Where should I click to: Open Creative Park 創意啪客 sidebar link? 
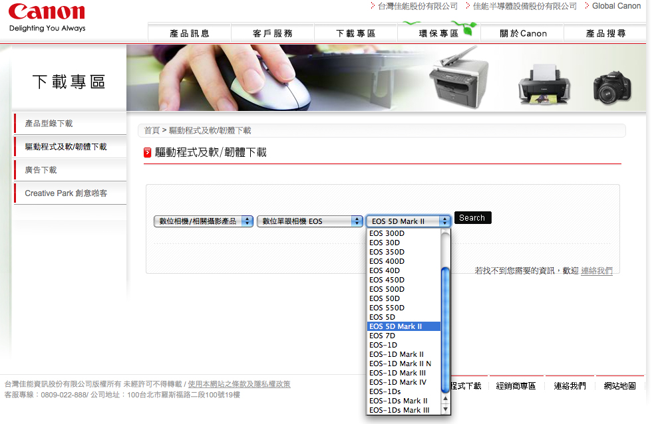point(71,193)
